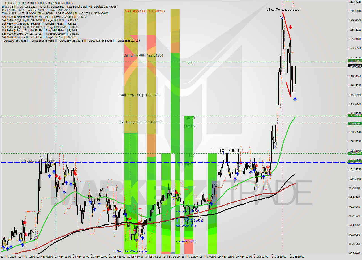Click the 'correction 87.5' label
Screen dimensions: 362x260
(186, 241)
